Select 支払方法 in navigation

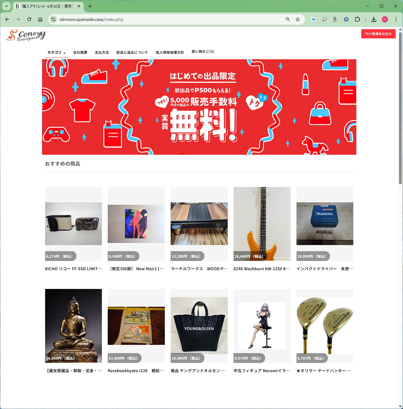tap(102, 53)
